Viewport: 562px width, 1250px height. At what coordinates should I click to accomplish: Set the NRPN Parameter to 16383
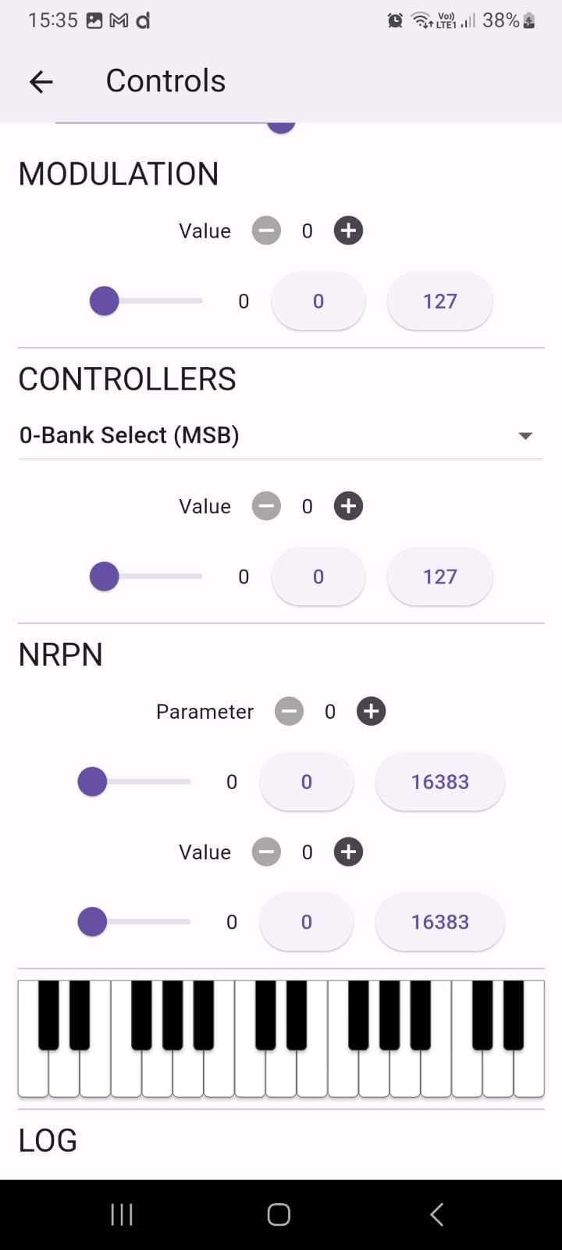tap(439, 781)
